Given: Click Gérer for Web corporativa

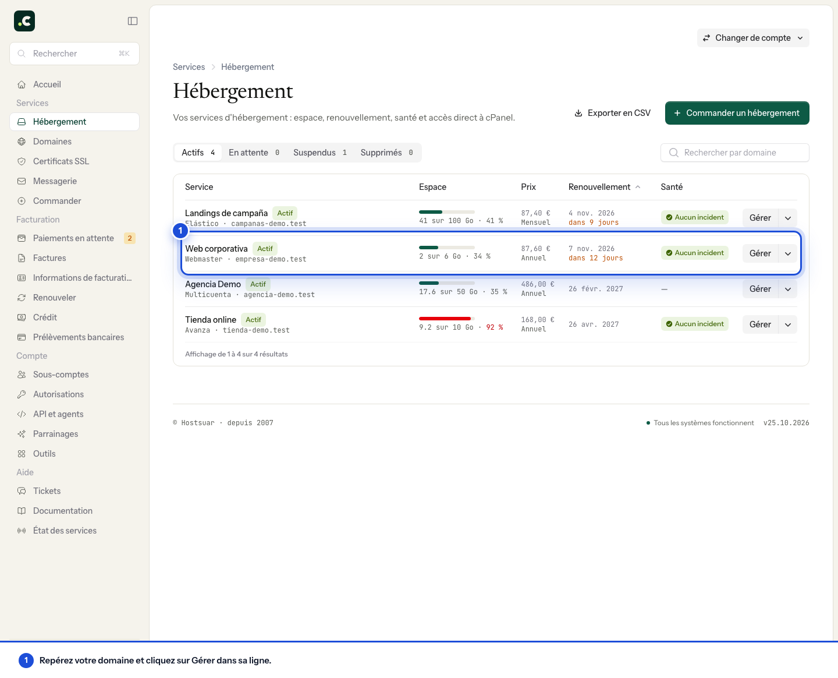Looking at the screenshot, I should 760,253.
